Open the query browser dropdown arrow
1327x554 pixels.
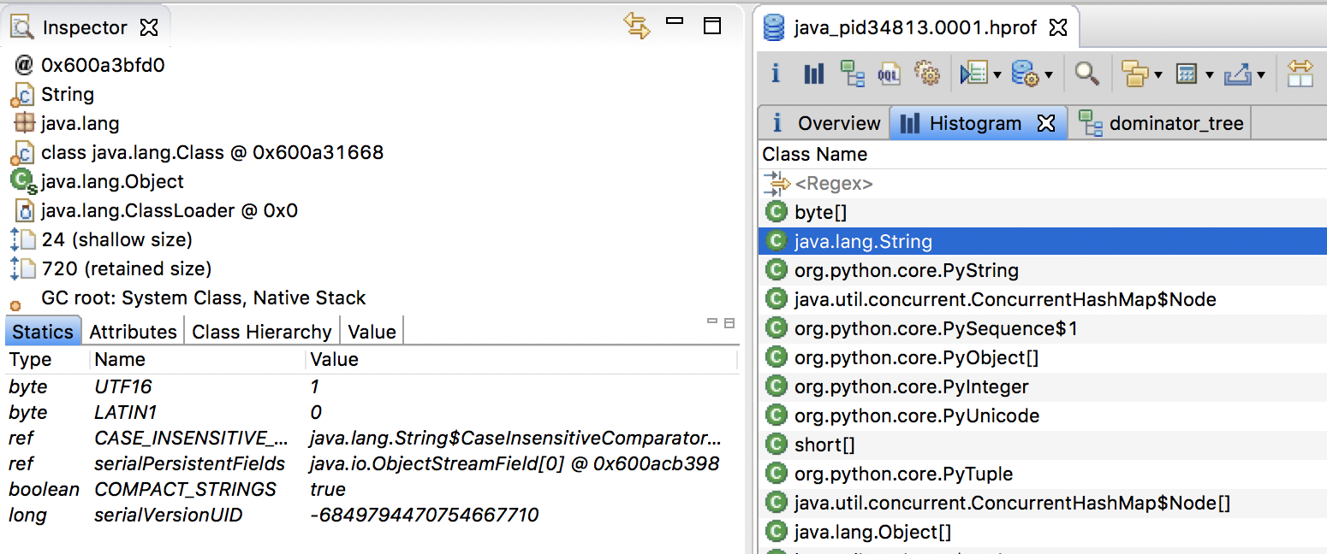coord(1049,75)
